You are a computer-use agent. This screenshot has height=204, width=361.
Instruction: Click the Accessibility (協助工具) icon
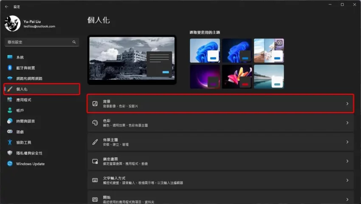tap(10, 143)
